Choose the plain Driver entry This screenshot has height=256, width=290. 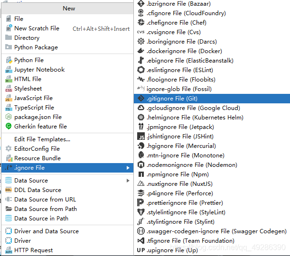tap(67, 241)
